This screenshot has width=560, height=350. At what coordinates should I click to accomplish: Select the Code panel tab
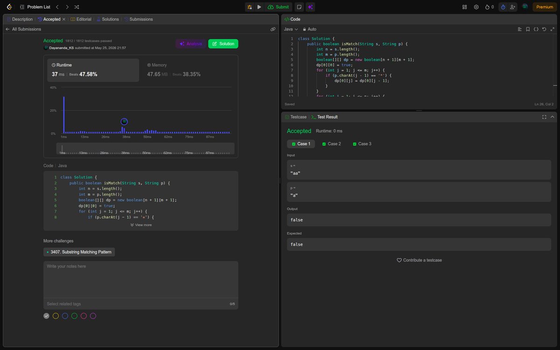[293, 19]
